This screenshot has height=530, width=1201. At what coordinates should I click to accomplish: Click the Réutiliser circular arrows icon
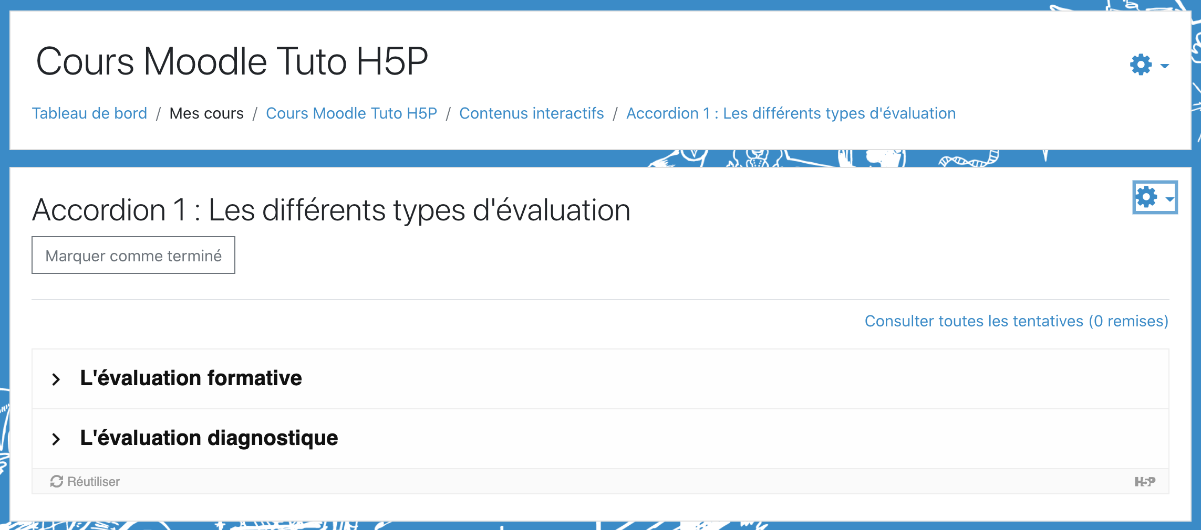[57, 481]
